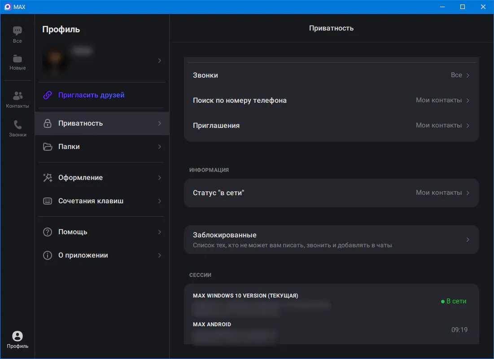Click "Мои контакты" value for Приглашения
This screenshot has width=494, height=359.
pyautogui.click(x=438, y=126)
